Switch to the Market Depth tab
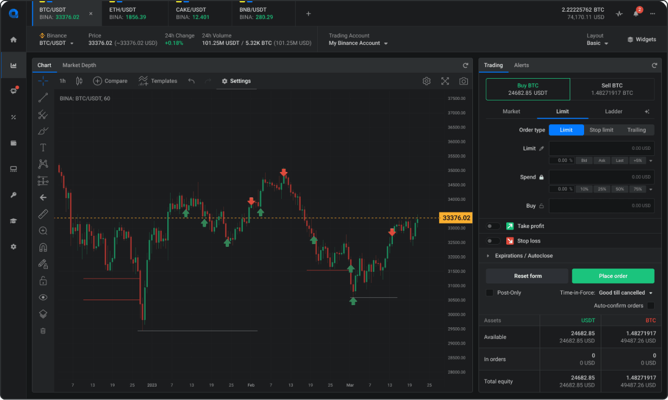Viewport: 668px width, 400px height. click(79, 65)
